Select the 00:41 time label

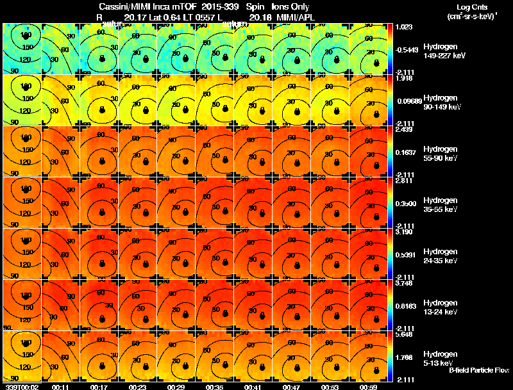coord(253,387)
